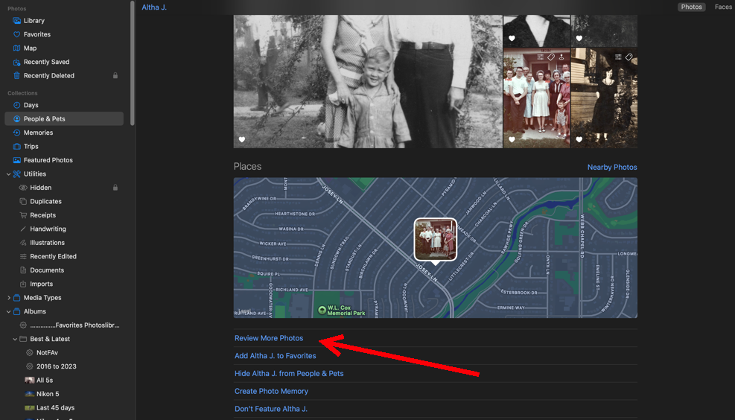Click the lock icon beside Hidden

coord(115,188)
